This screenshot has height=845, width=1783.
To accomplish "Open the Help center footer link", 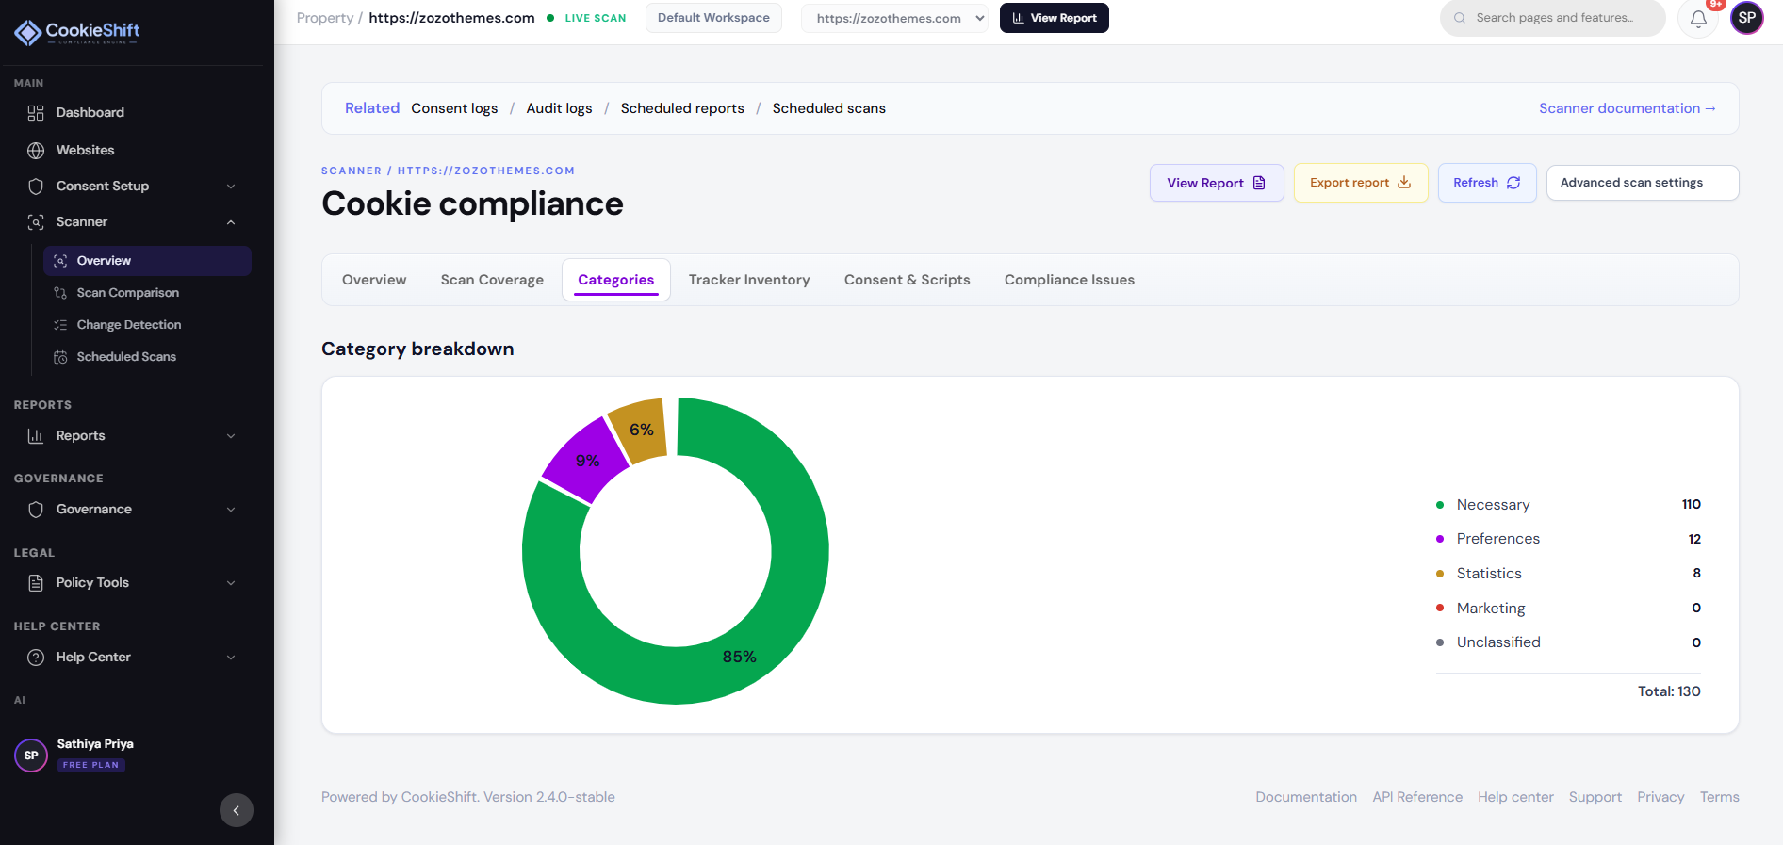I will point(1515,797).
